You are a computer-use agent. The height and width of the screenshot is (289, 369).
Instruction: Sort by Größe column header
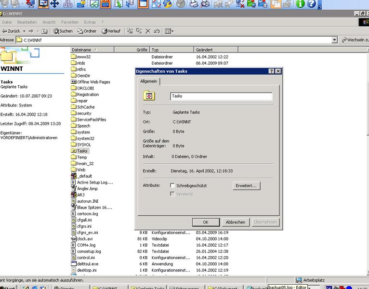point(132,50)
